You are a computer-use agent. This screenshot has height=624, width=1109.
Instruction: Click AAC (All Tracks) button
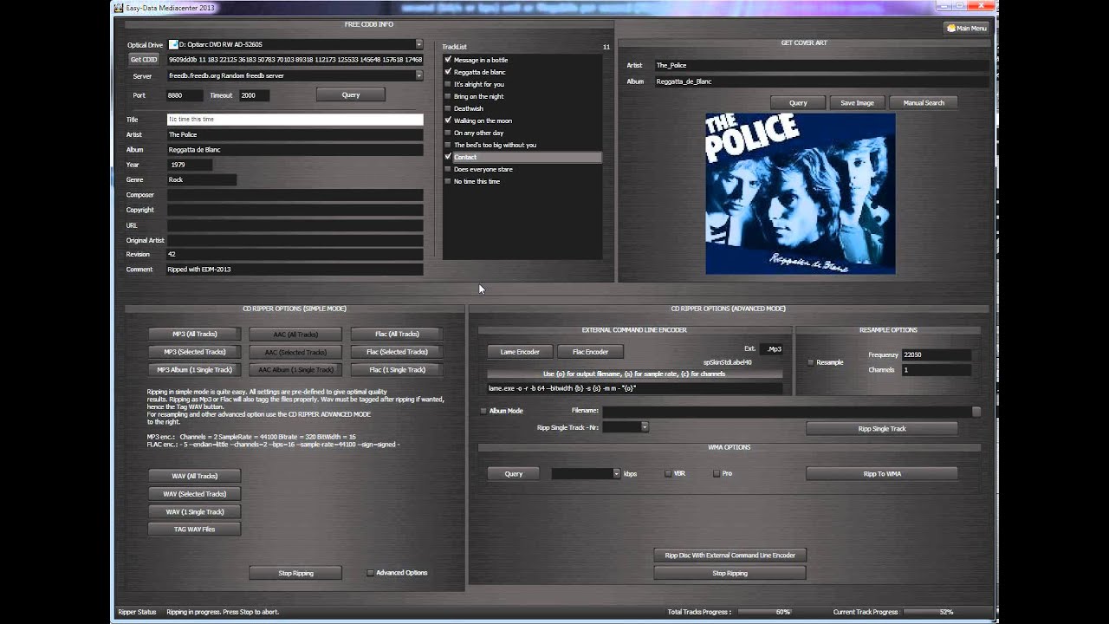[295, 334]
